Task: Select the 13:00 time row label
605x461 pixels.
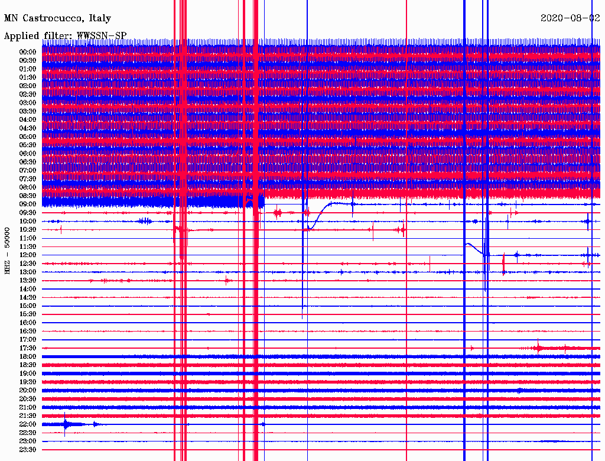Action: [x=28, y=272]
